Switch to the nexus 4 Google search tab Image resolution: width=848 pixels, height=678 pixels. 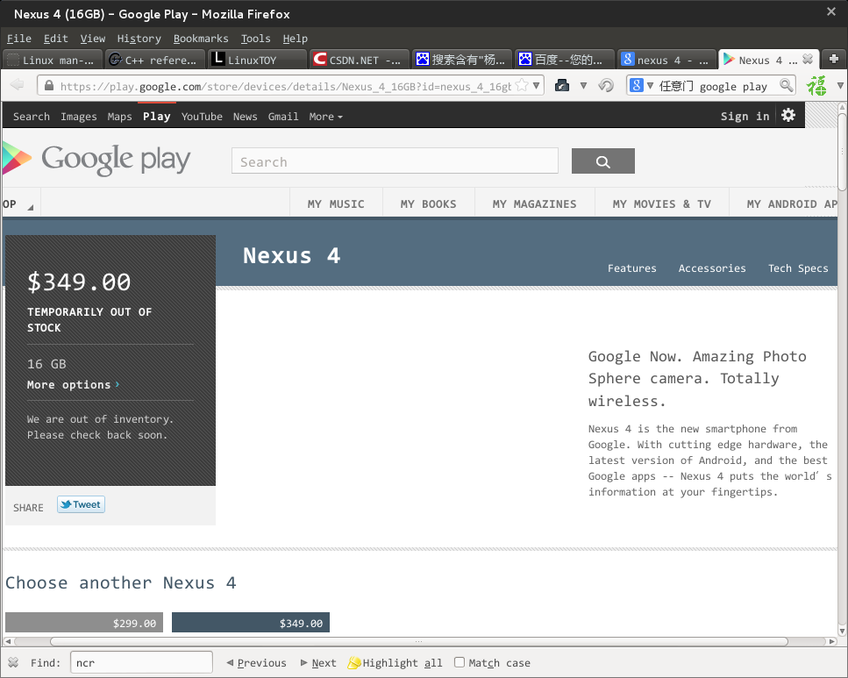(666, 60)
